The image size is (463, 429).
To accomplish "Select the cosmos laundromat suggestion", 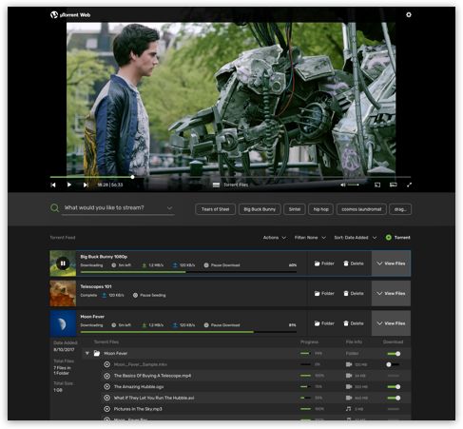I will pyautogui.click(x=361, y=209).
